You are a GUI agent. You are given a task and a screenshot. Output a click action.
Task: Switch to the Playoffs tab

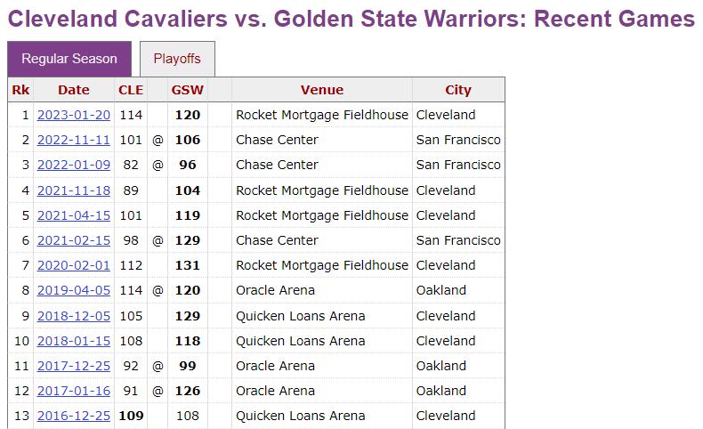177,59
